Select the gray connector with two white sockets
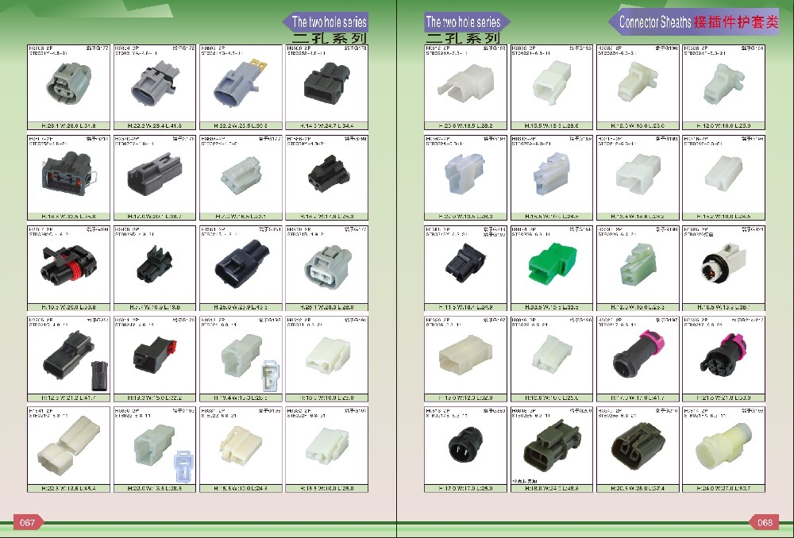Image resolution: width=794 pixels, height=538 pixels. 326,266
